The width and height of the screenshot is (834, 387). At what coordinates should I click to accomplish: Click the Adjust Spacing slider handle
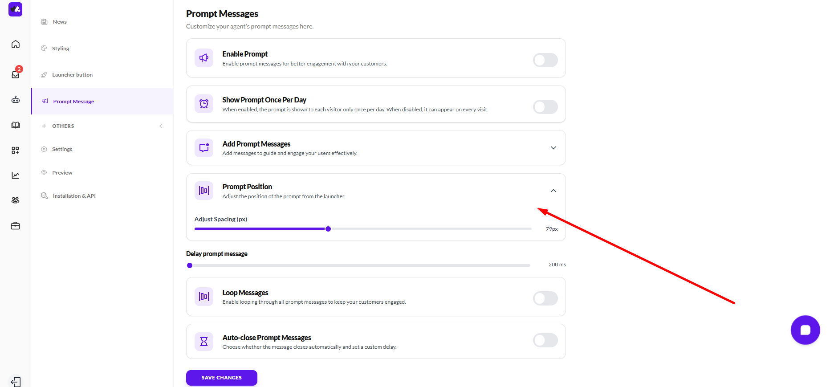tap(328, 229)
